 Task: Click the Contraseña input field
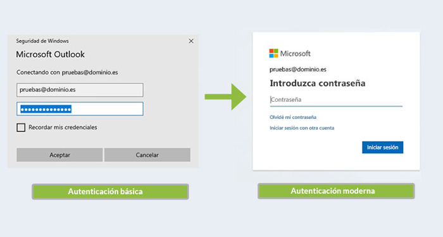point(336,100)
